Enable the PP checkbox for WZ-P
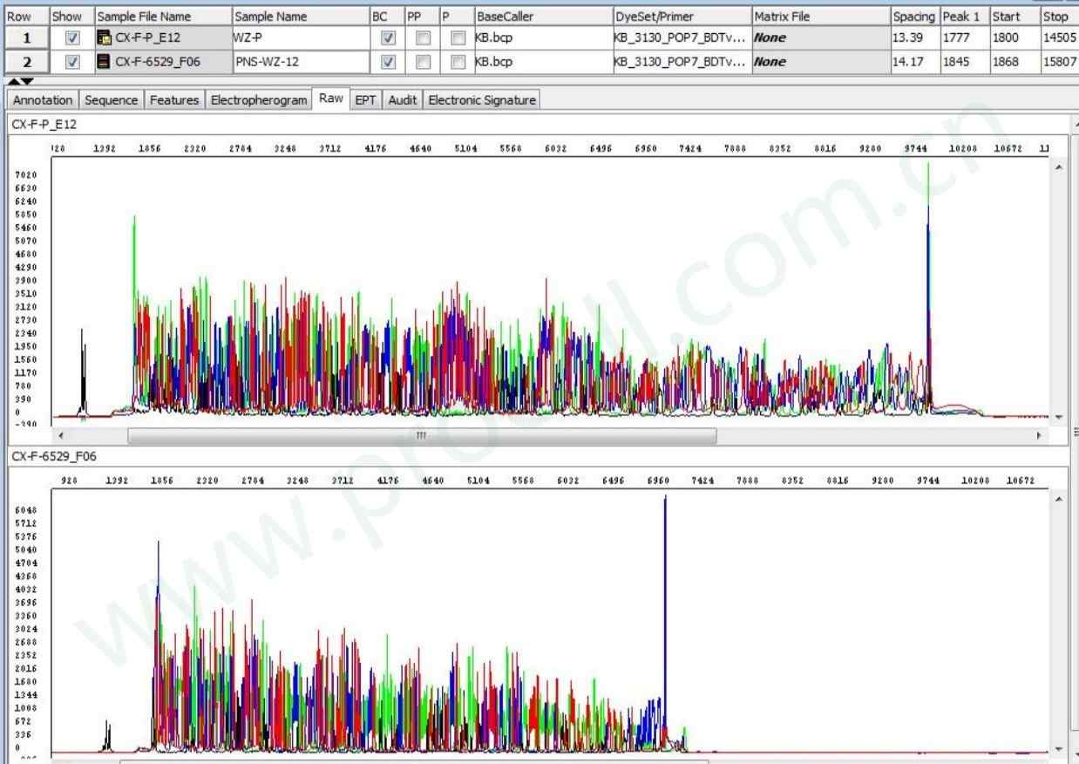Image resolution: width=1079 pixels, height=764 pixels. pos(423,38)
